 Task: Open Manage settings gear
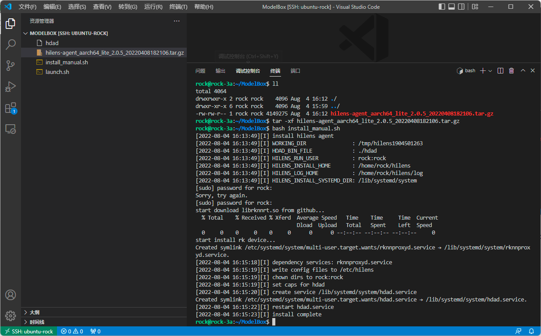[x=11, y=315]
